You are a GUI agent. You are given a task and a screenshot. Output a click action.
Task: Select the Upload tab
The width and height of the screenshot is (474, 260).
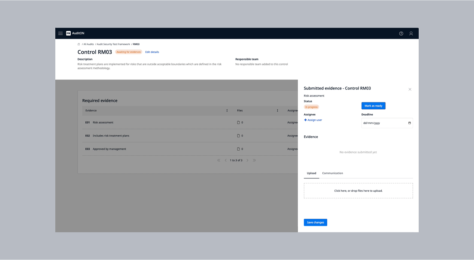[x=311, y=173]
